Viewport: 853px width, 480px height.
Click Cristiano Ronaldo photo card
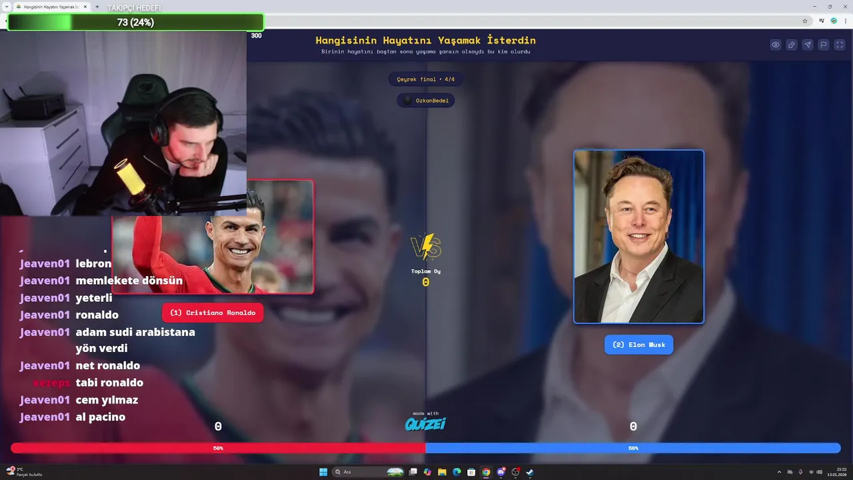click(x=213, y=237)
